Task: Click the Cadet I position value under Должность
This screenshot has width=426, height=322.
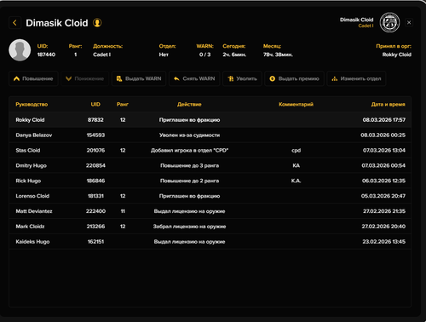Action: 102,55
